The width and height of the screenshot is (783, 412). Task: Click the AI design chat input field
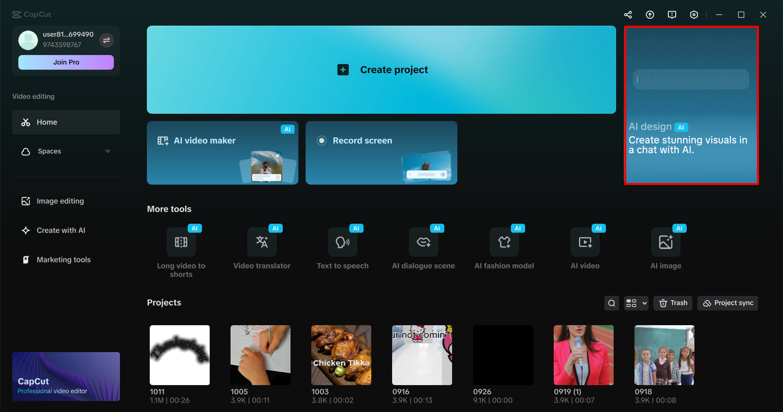click(x=691, y=79)
